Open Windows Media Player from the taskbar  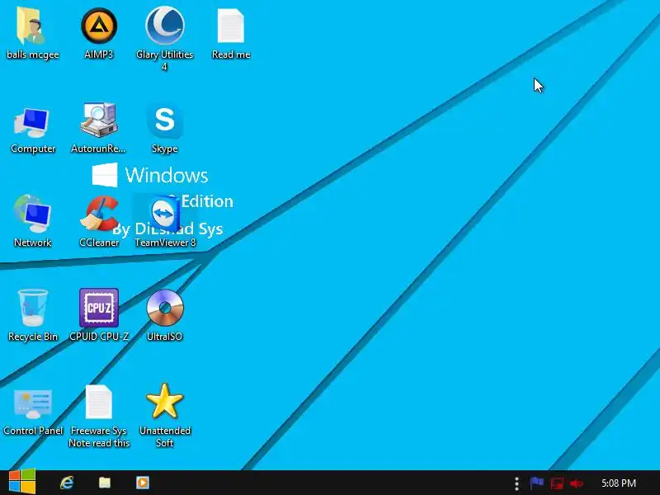pos(143,483)
